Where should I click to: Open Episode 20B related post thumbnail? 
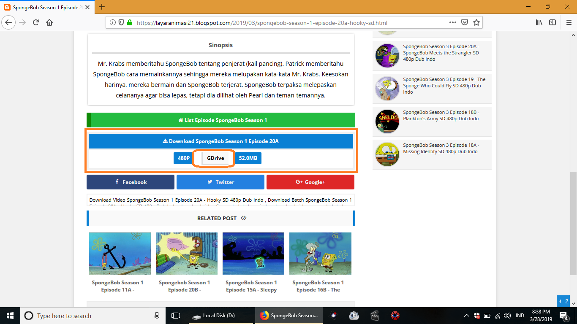(x=187, y=254)
